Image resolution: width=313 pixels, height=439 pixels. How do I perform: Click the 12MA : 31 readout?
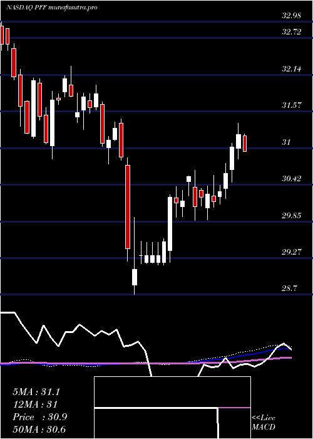35,405
